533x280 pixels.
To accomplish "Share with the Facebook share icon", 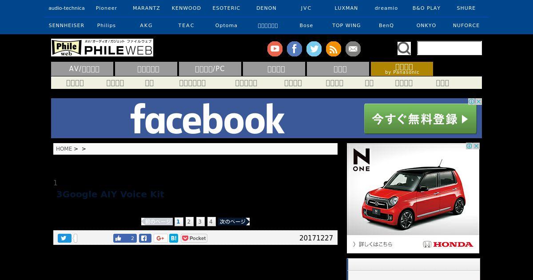I will pyautogui.click(x=145, y=238).
